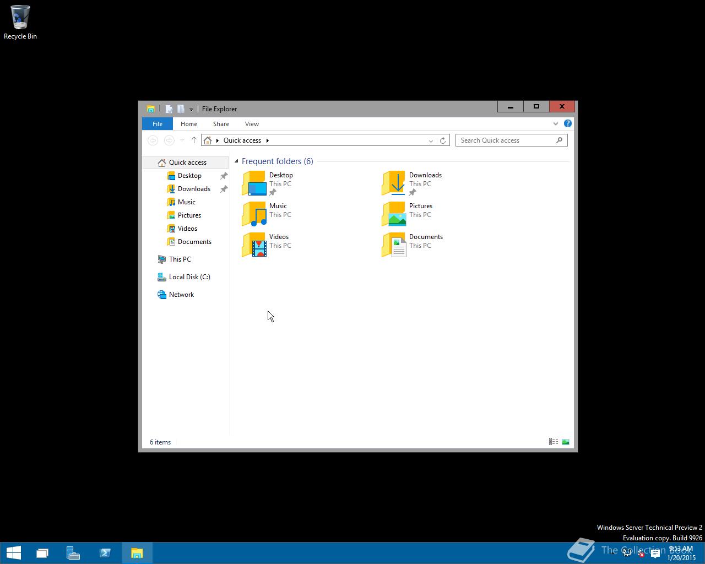Open the File menu tab
The width and height of the screenshot is (705, 564).
point(158,124)
